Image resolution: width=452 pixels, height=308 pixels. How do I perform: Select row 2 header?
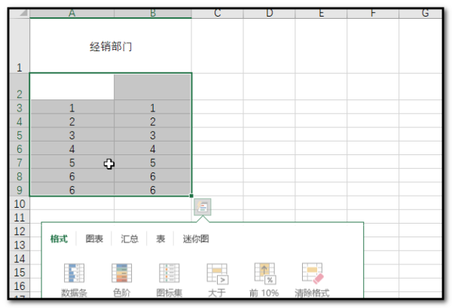(20, 87)
